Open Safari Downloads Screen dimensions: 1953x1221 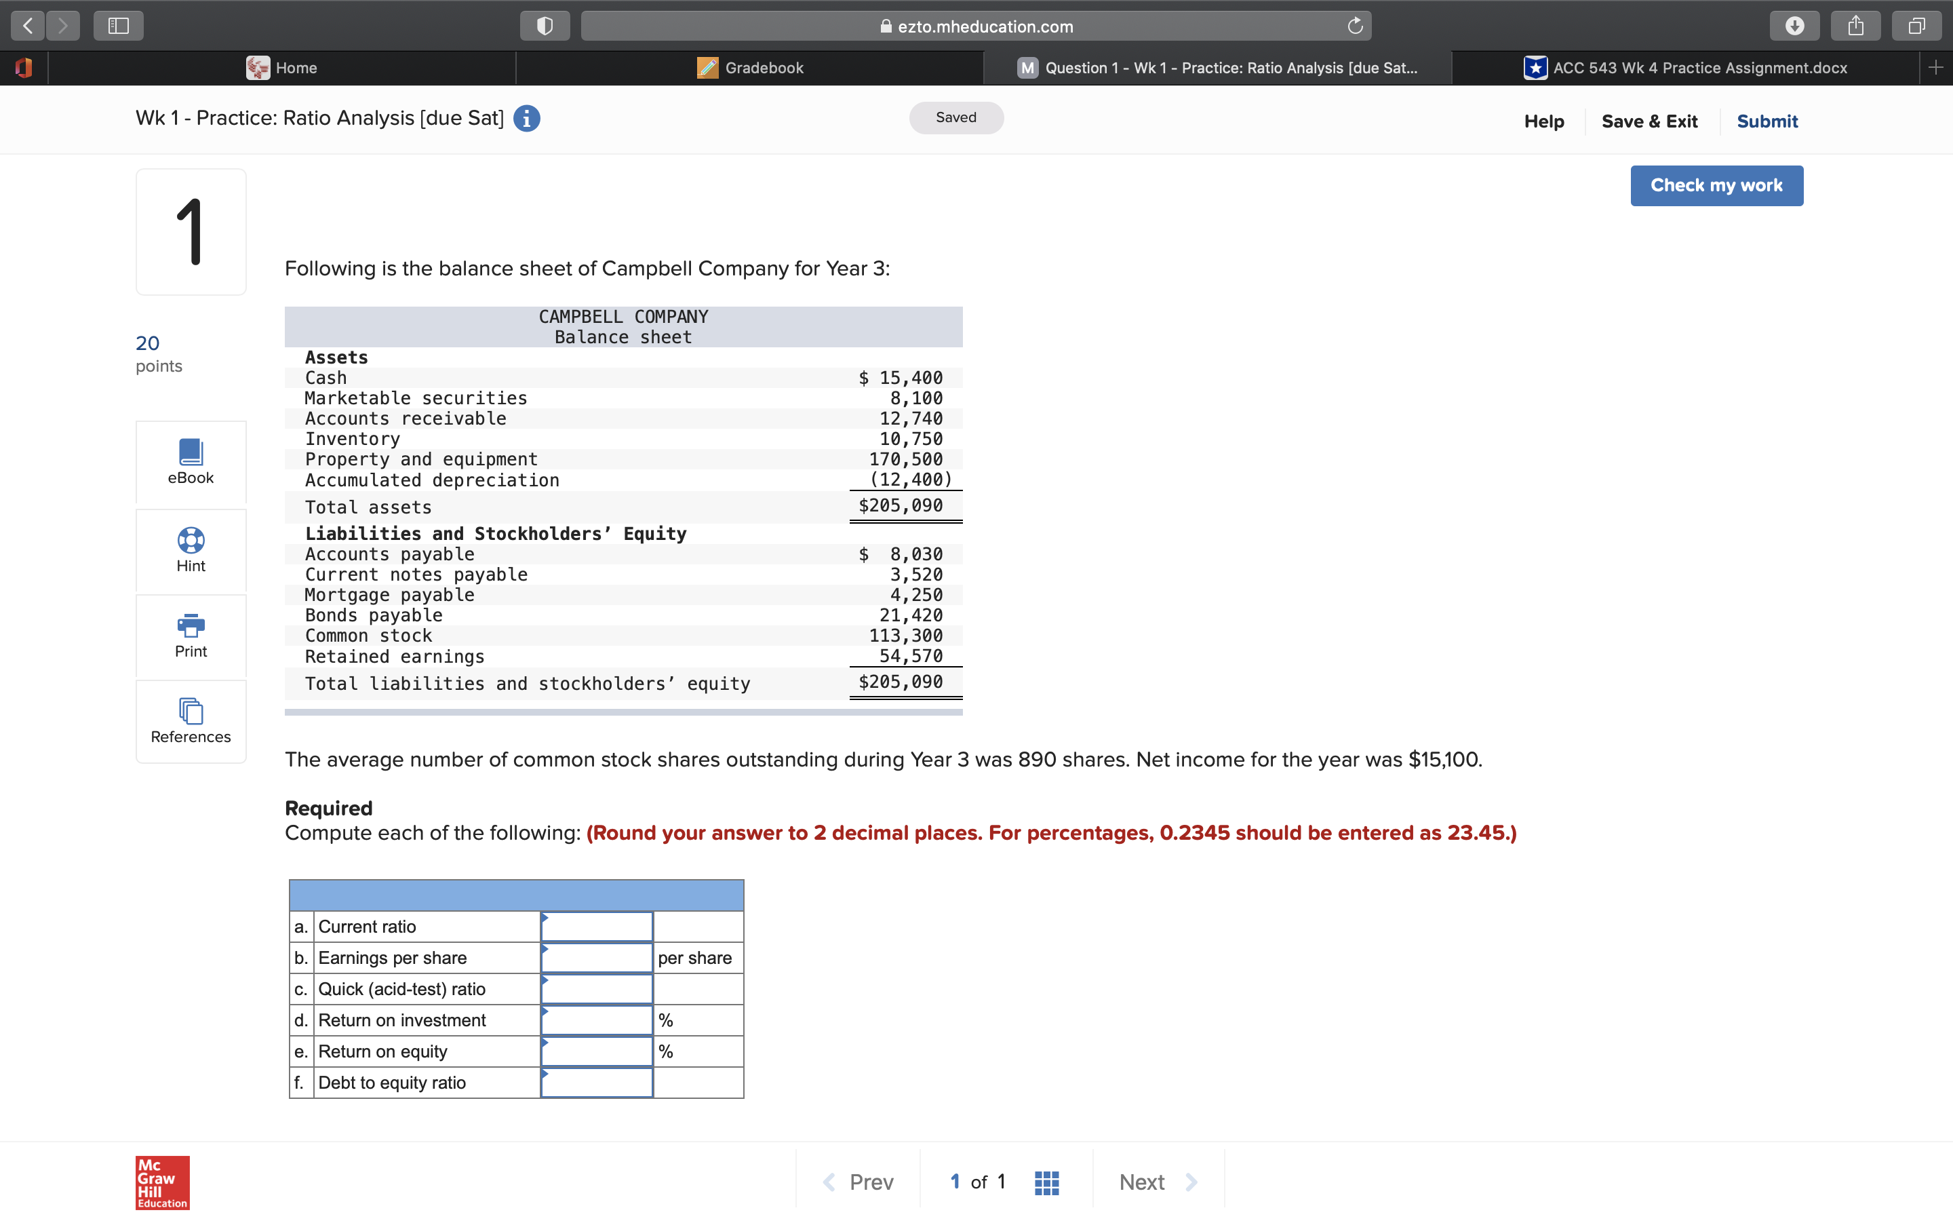coord(1795,25)
